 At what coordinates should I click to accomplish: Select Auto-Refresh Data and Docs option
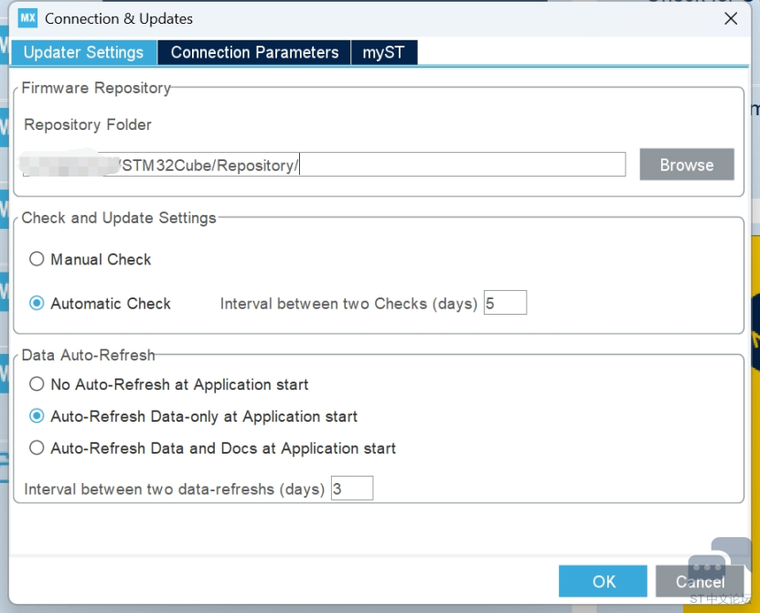(212, 448)
